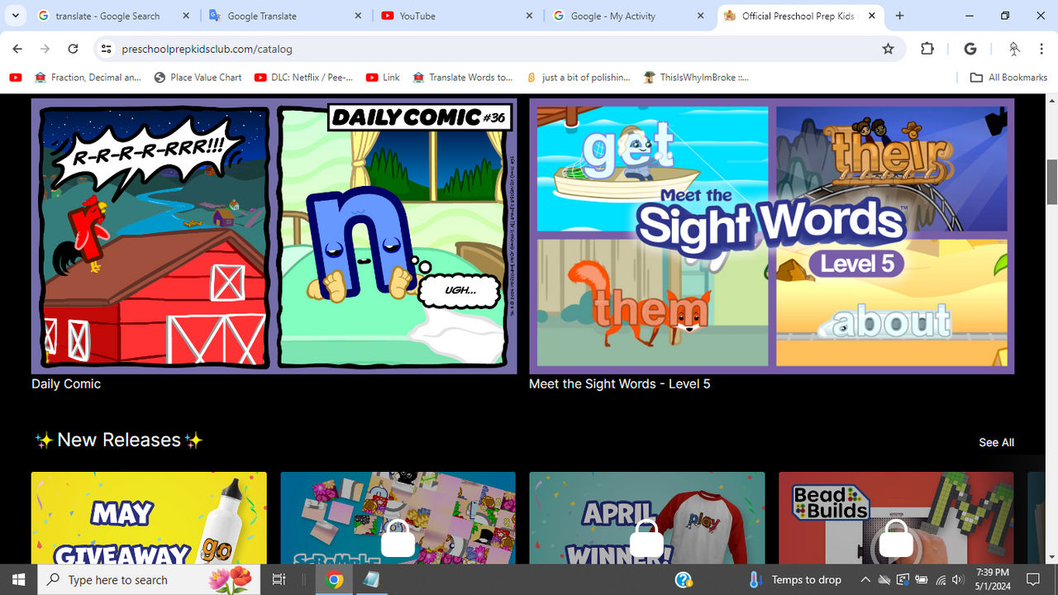Click 'Meet the Sight Words - Level 5' title

pyautogui.click(x=620, y=383)
